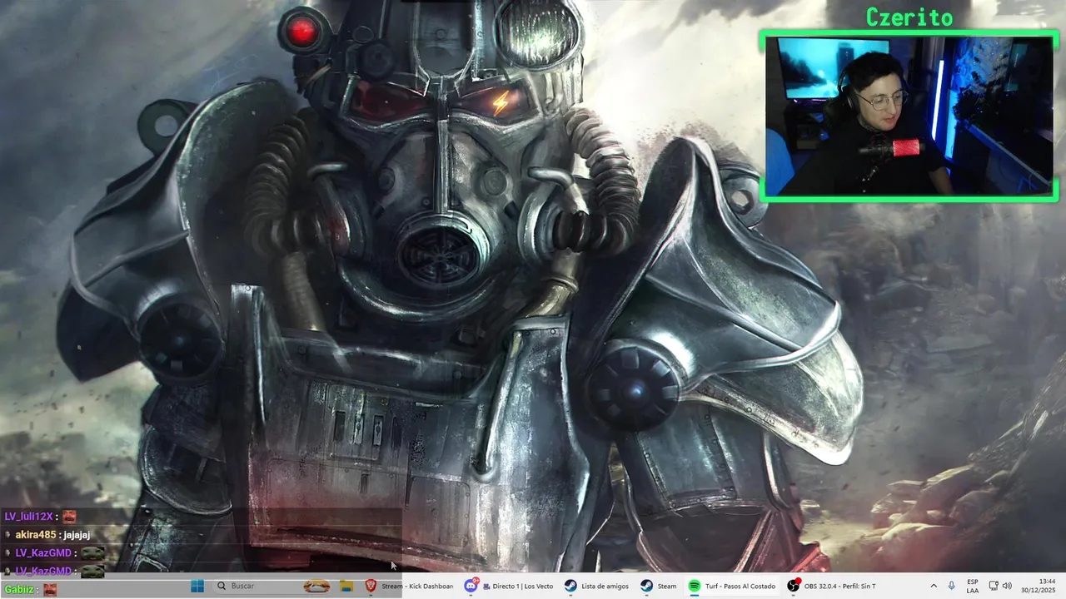Click username Gabiiz in chat overlay
The image size is (1066, 599).
19,589
